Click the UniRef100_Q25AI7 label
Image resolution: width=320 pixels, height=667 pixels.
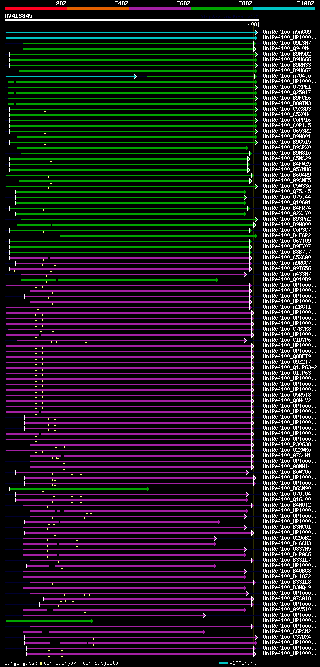287,92
